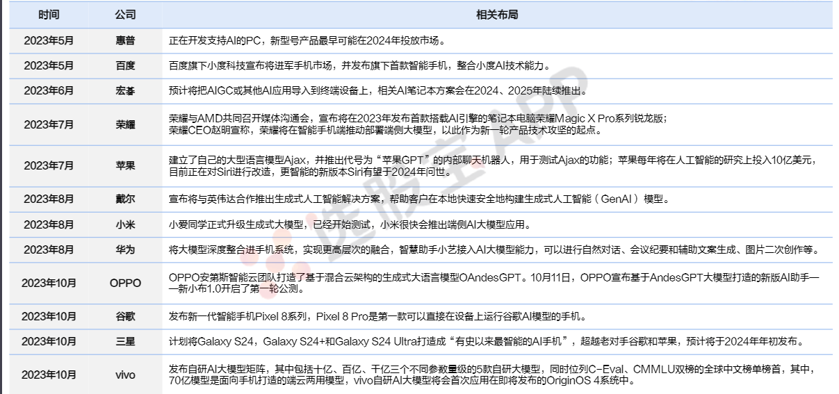Click the Galaxy S24 description text

(x=487, y=342)
